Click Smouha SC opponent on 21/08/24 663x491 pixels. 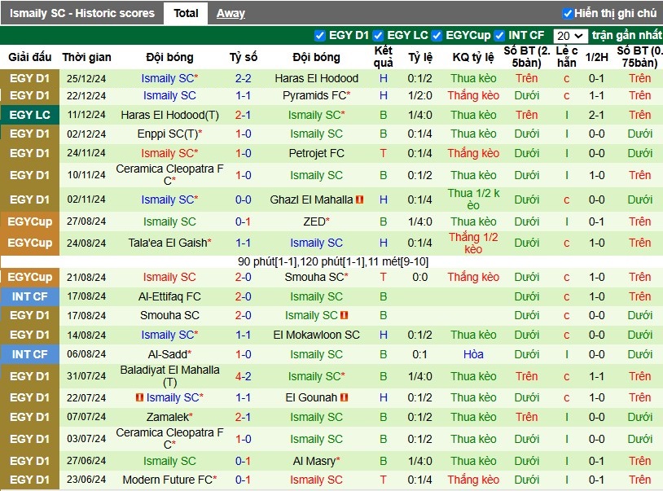tap(316, 277)
